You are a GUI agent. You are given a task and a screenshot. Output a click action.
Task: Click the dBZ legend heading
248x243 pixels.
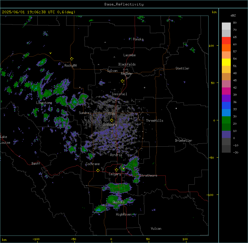point(233,15)
